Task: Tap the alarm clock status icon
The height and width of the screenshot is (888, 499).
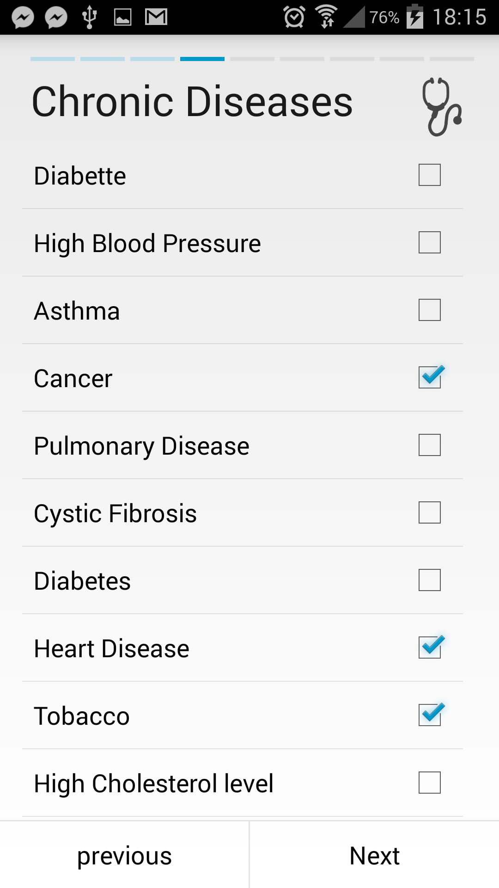Action: [x=294, y=17]
